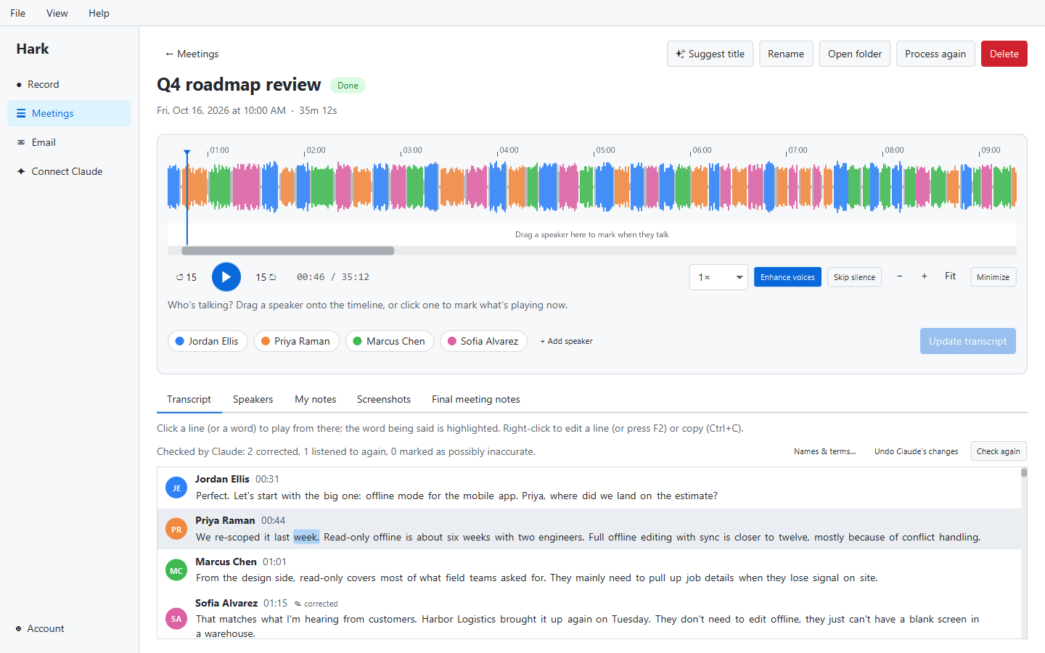Open the File menu

pyautogui.click(x=18, y=13)
